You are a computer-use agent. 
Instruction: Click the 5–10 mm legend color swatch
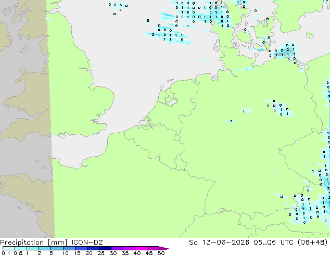coord(57,248)
